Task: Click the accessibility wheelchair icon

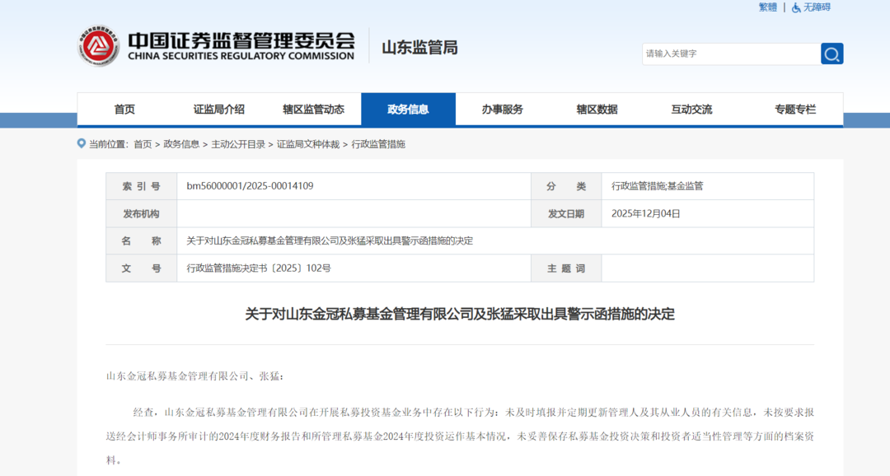Action: pyautogui.click(x=796, y=7)
